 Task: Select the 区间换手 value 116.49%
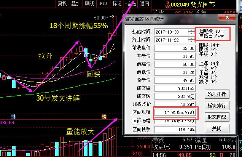click(x=175, y=130)
